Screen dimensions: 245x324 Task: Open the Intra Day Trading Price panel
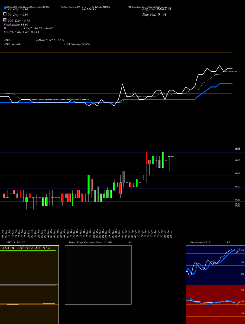point(98,275)
